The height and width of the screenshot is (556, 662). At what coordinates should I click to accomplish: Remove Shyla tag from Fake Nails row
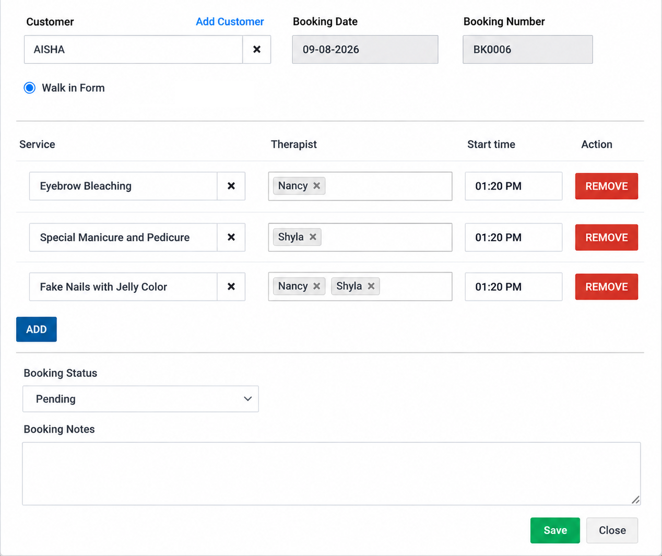point(371,286)
